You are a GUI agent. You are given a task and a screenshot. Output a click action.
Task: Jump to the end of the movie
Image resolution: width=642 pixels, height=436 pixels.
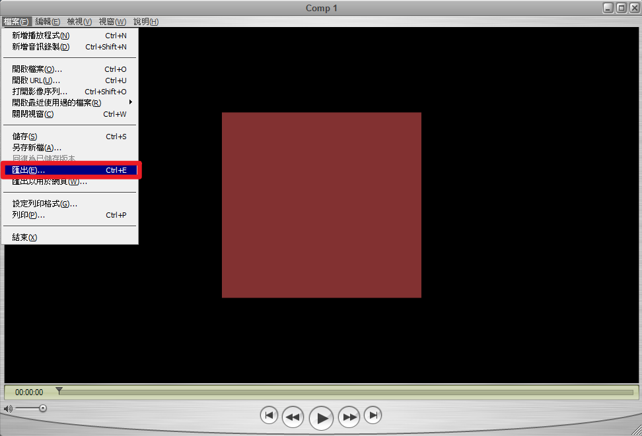point(373,416)
